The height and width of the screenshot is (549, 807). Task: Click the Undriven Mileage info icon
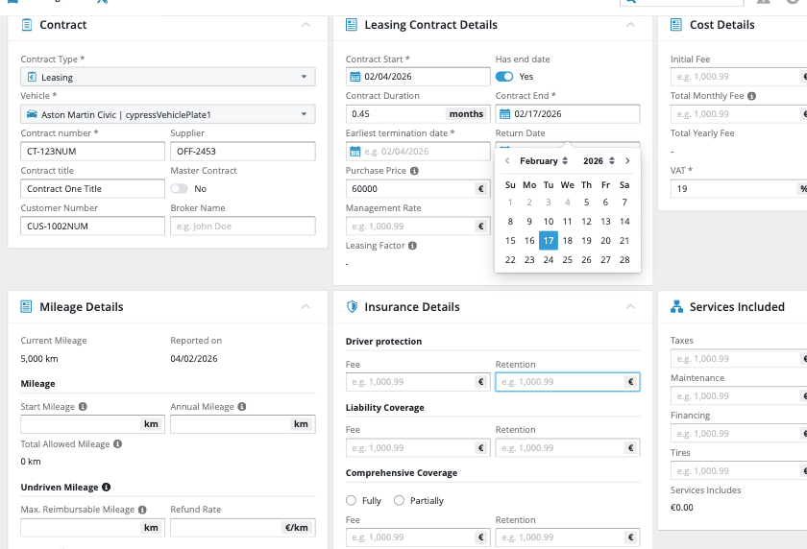pyautogui.click(x=106, y=488)
